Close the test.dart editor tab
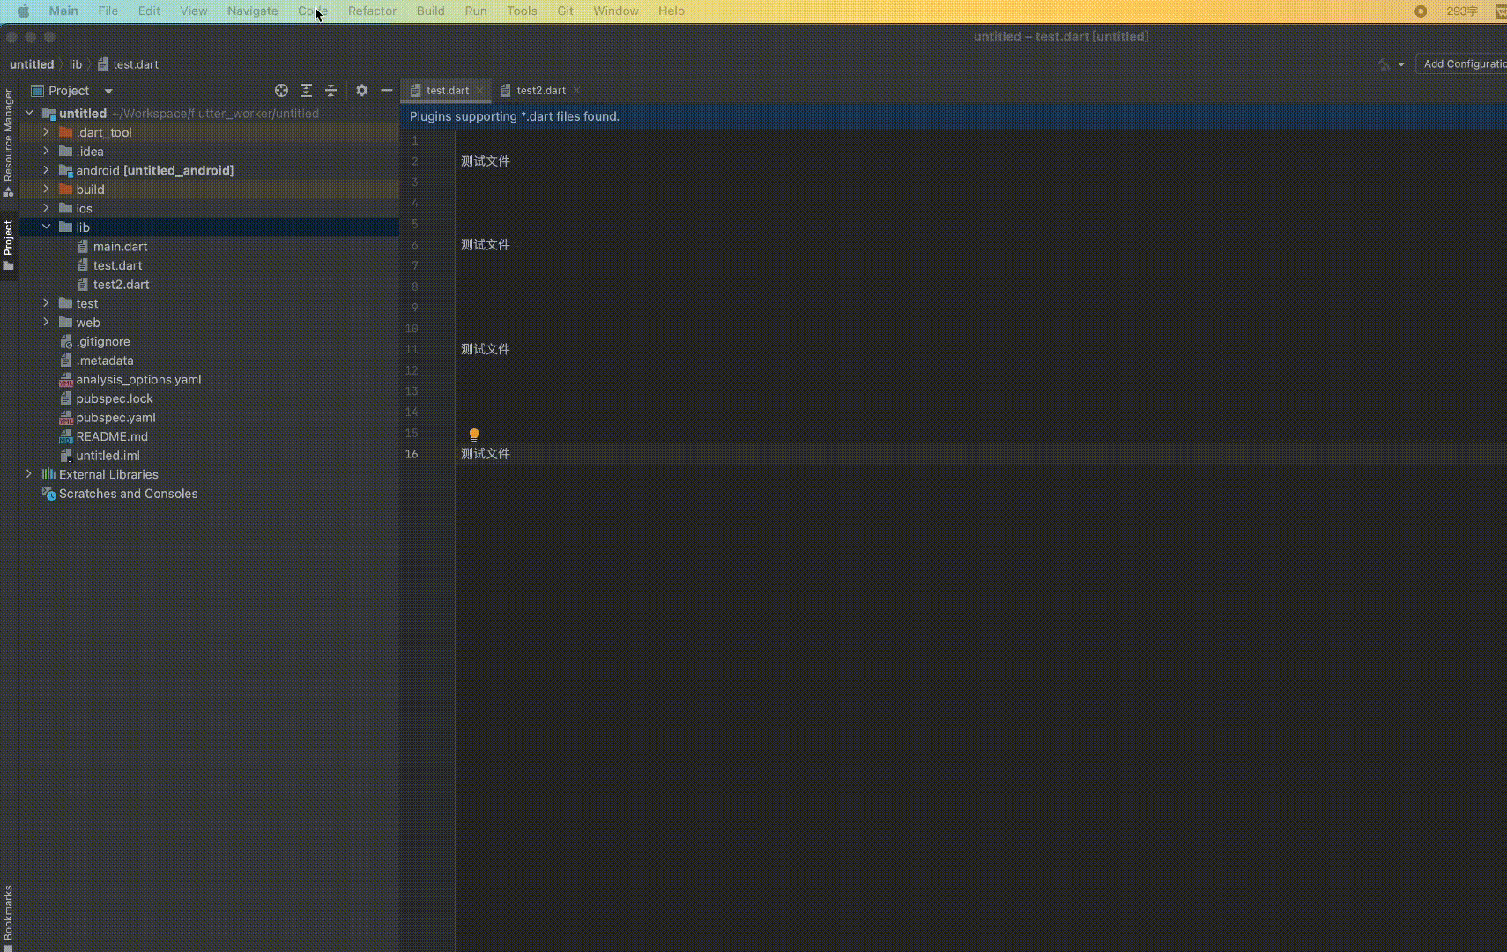 click(x=479, y=91)
